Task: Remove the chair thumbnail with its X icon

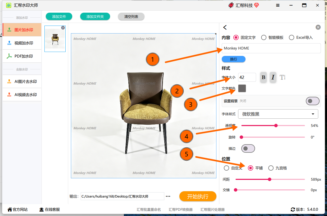Action: pos(63,28)
